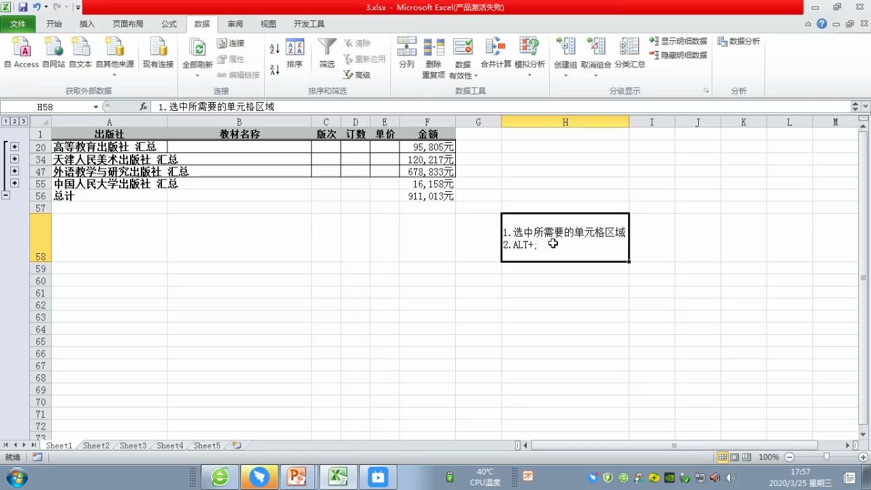The height and width of the screenshot is (490, 871).
Task: Click Hide Detail (隐藏明细数据)
Action: click(678, 55)
